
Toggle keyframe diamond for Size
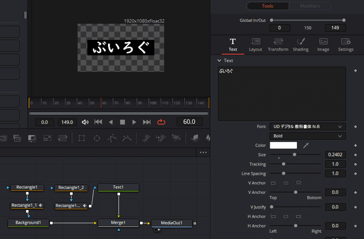coord(355,155)
